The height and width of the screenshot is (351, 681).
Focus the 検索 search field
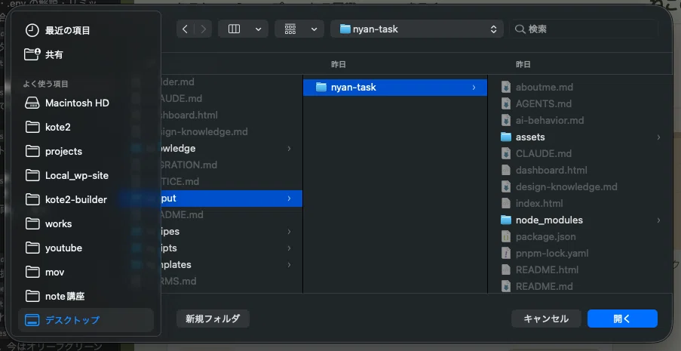click(x=583, y=29)
